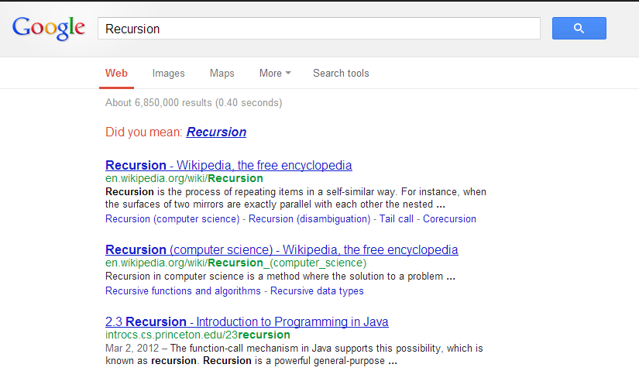The height and width of the screenshot is (378, 639).
Task: Click the introcs.cs.princeton.edu/23recursion URL
Action: pos(198,335)
